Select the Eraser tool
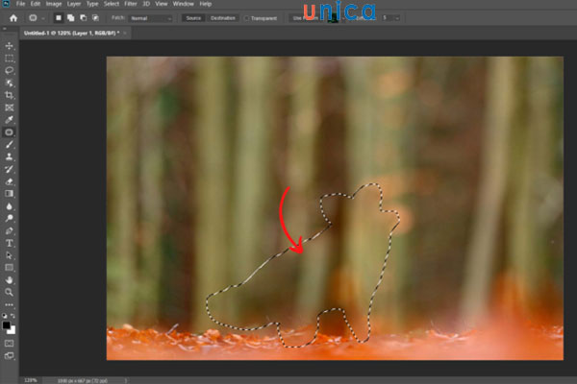577x384 pixels. (x=10, y=181)
